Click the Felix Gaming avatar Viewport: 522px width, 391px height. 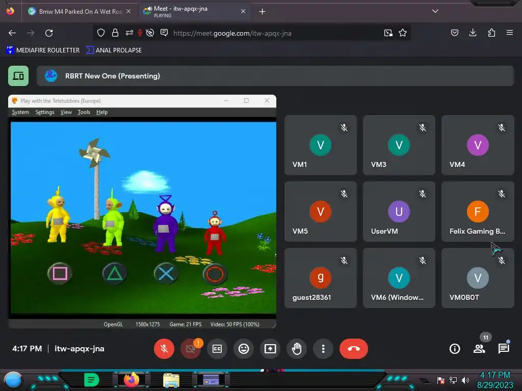(478, 211)
